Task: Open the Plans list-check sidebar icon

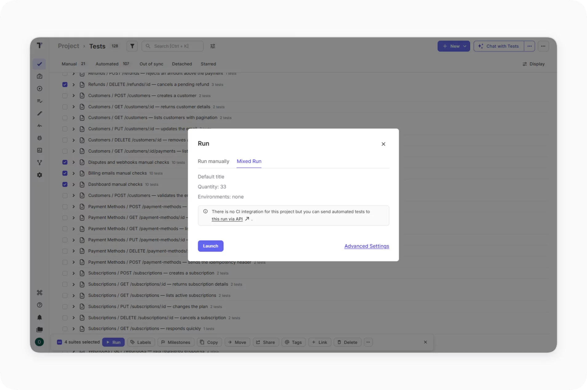Action: pyautogui.click(x=39, y=101)
